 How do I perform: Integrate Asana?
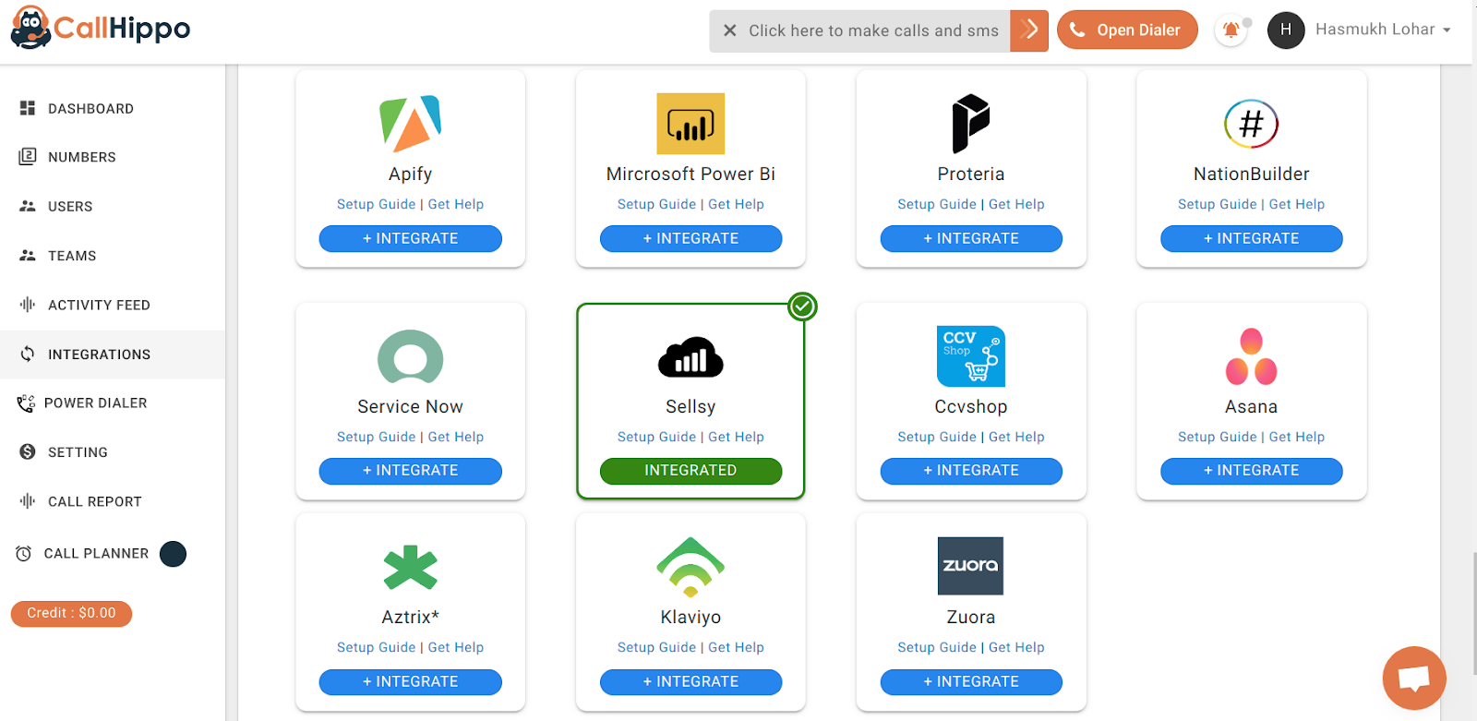point(1251,471)
